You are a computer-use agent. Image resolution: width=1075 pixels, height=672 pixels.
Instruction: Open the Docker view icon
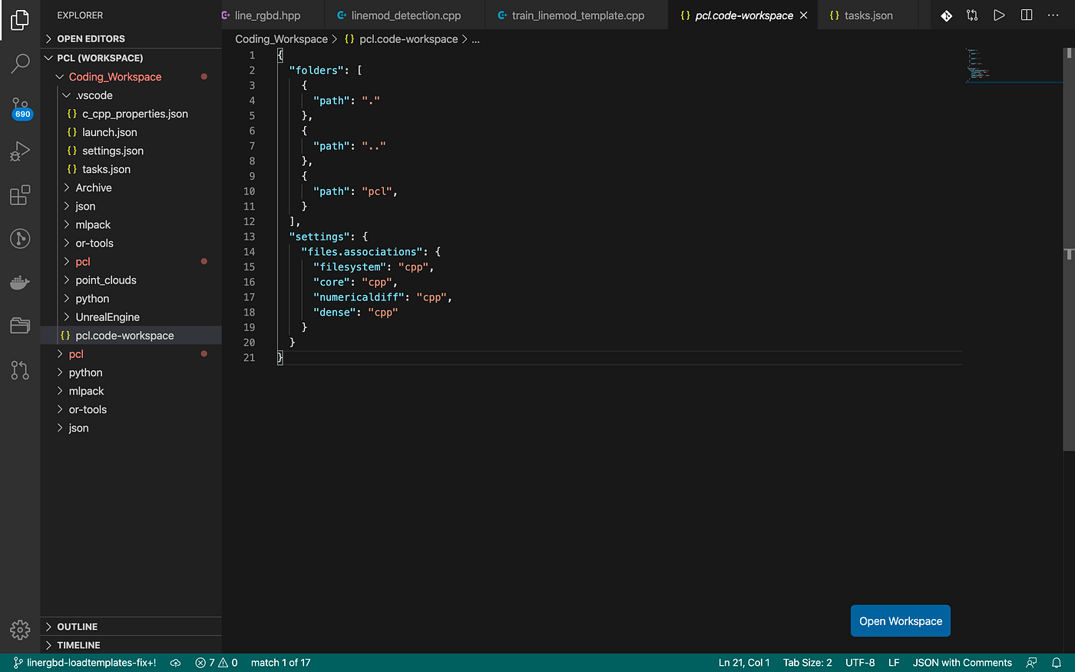click(20, 282)
